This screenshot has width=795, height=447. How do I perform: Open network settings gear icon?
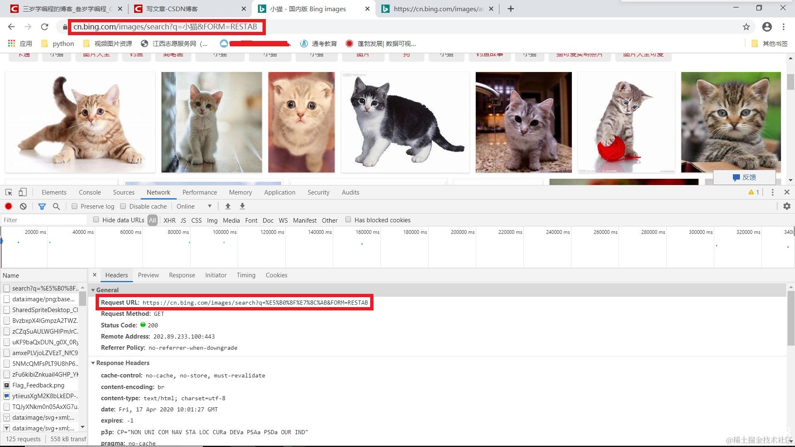787,206
